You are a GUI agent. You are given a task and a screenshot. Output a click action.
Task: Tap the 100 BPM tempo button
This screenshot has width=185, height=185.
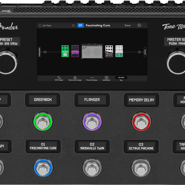click(x=121, y=77)
